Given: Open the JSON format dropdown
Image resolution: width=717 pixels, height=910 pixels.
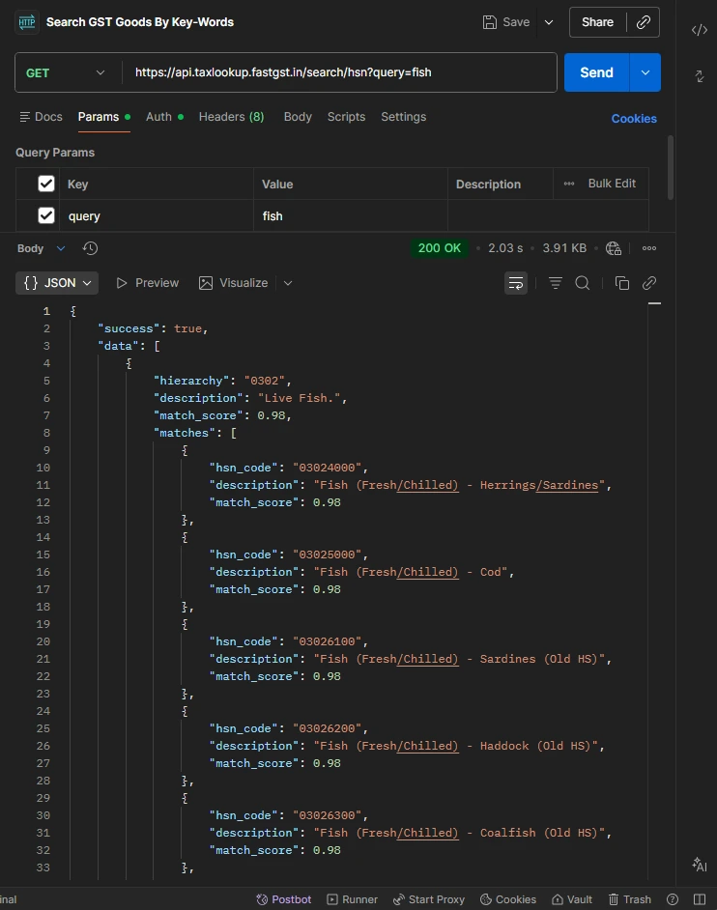Looking at the screenshot, I should pyautogui.click(x=57, y=283).
